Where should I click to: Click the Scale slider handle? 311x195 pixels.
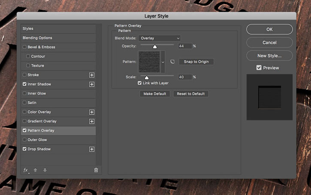click(147, 78)
